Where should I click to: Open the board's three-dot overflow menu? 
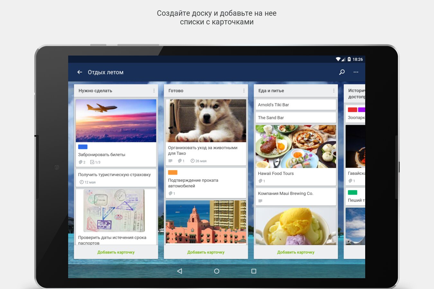pos(356,72)
